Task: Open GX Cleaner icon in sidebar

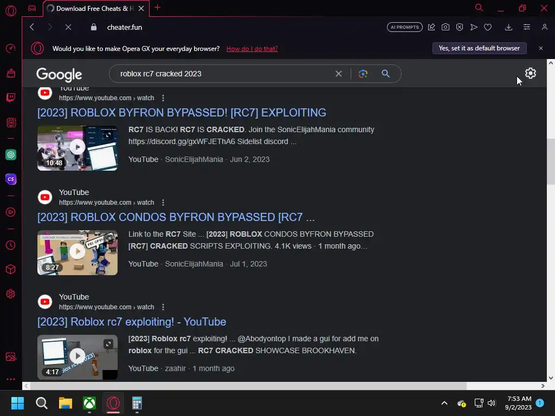Action: click(x=11, y=73)
